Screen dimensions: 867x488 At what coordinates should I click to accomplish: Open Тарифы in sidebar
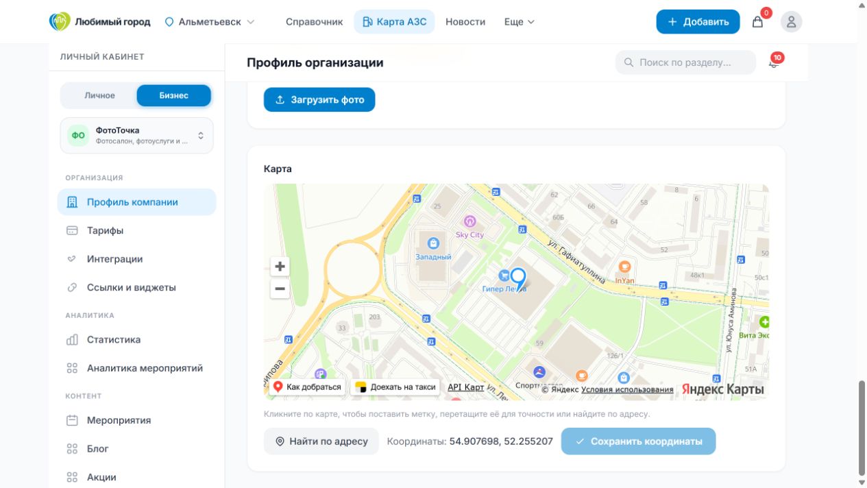[x=137, y=230]
